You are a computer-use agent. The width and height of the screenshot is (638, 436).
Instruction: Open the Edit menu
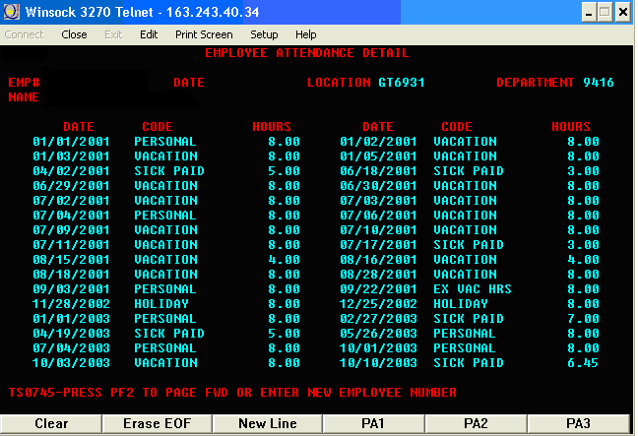149,34
